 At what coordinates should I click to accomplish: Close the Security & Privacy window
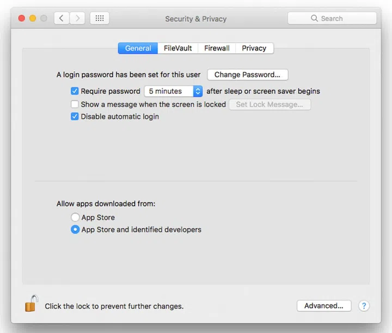(22, 18)
